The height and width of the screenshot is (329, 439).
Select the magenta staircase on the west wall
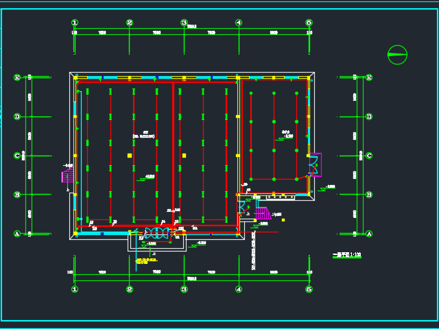[x=68, y=175]
